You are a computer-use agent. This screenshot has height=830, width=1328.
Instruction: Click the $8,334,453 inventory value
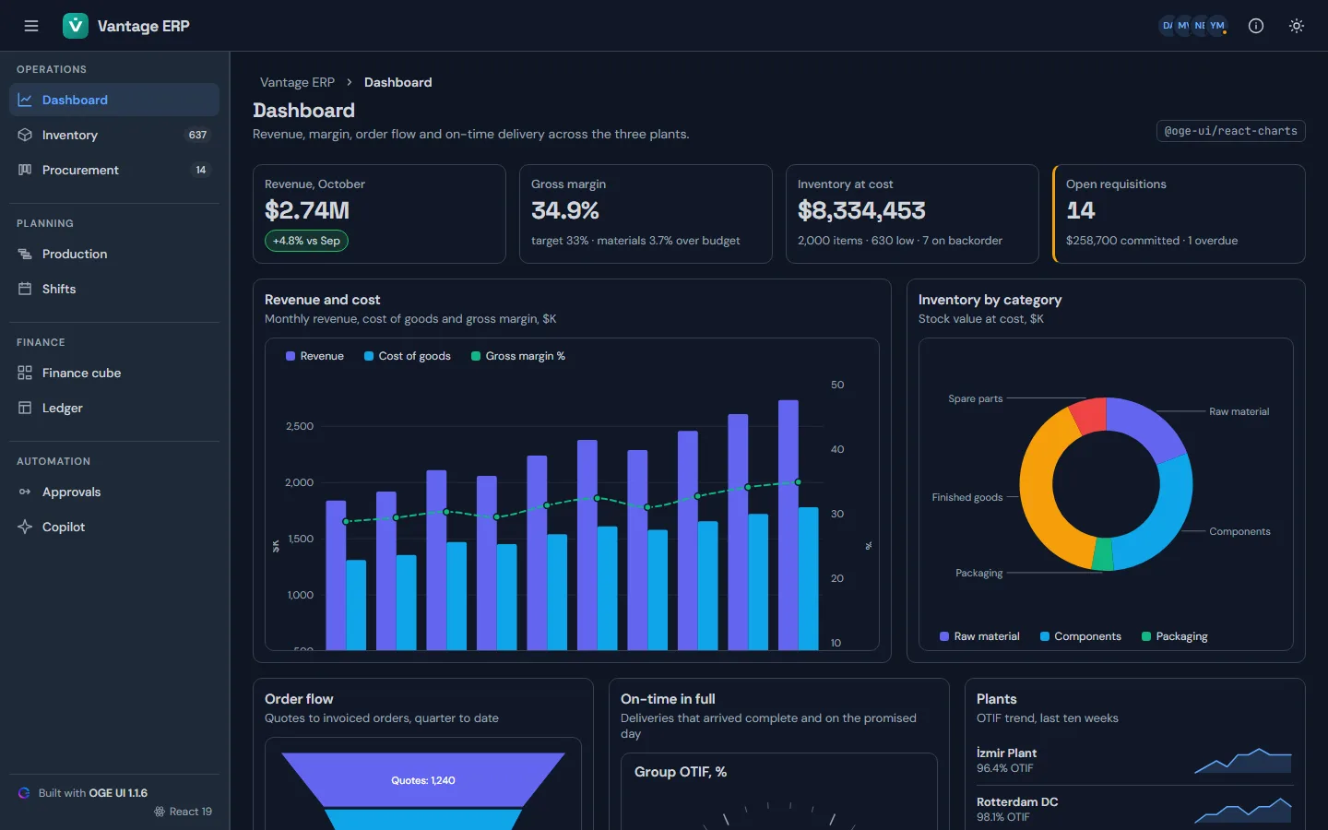click(x=861, y=210)
